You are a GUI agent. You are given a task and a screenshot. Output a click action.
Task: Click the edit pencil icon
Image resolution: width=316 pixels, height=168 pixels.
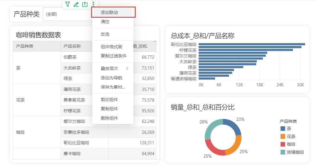click(x=76, y=4)
